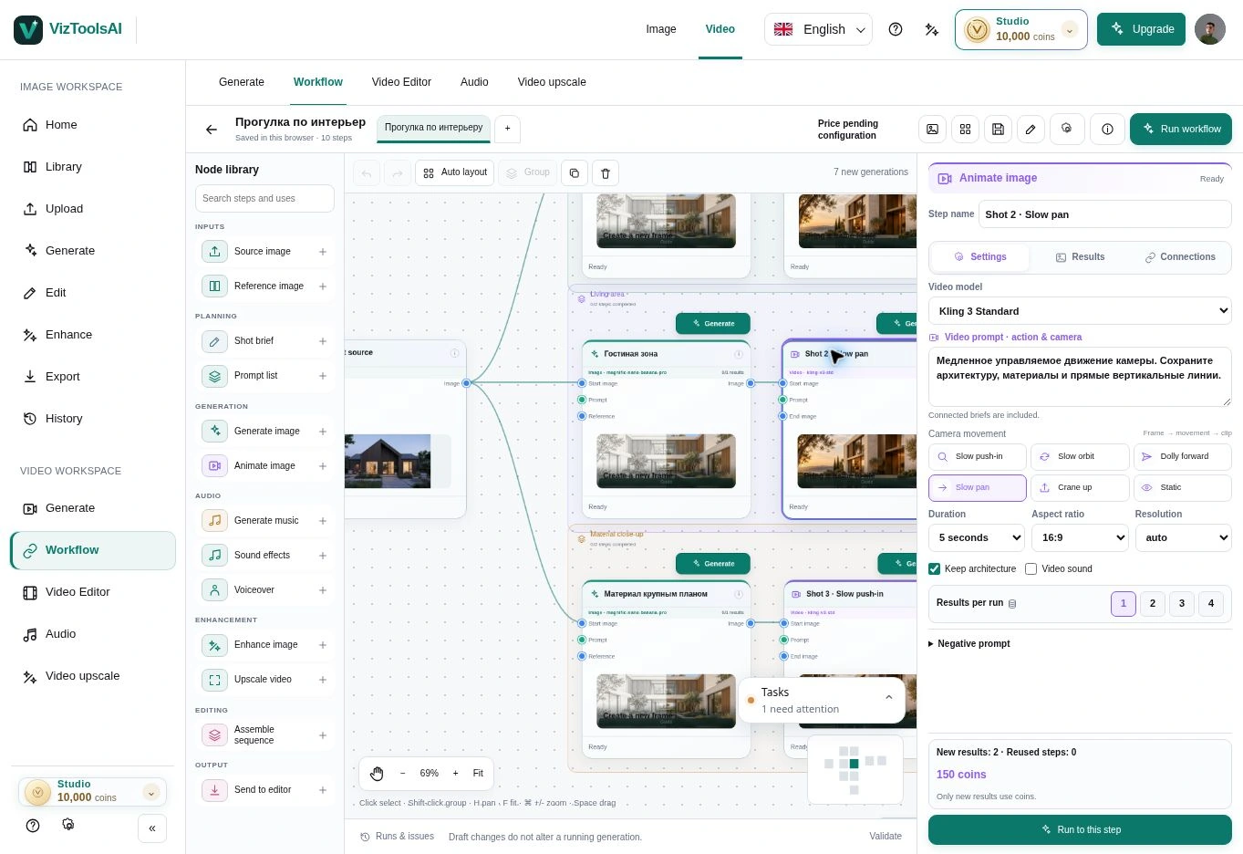Open the grid view icon in header
1243x854 pixels.
tap(965, 130)
